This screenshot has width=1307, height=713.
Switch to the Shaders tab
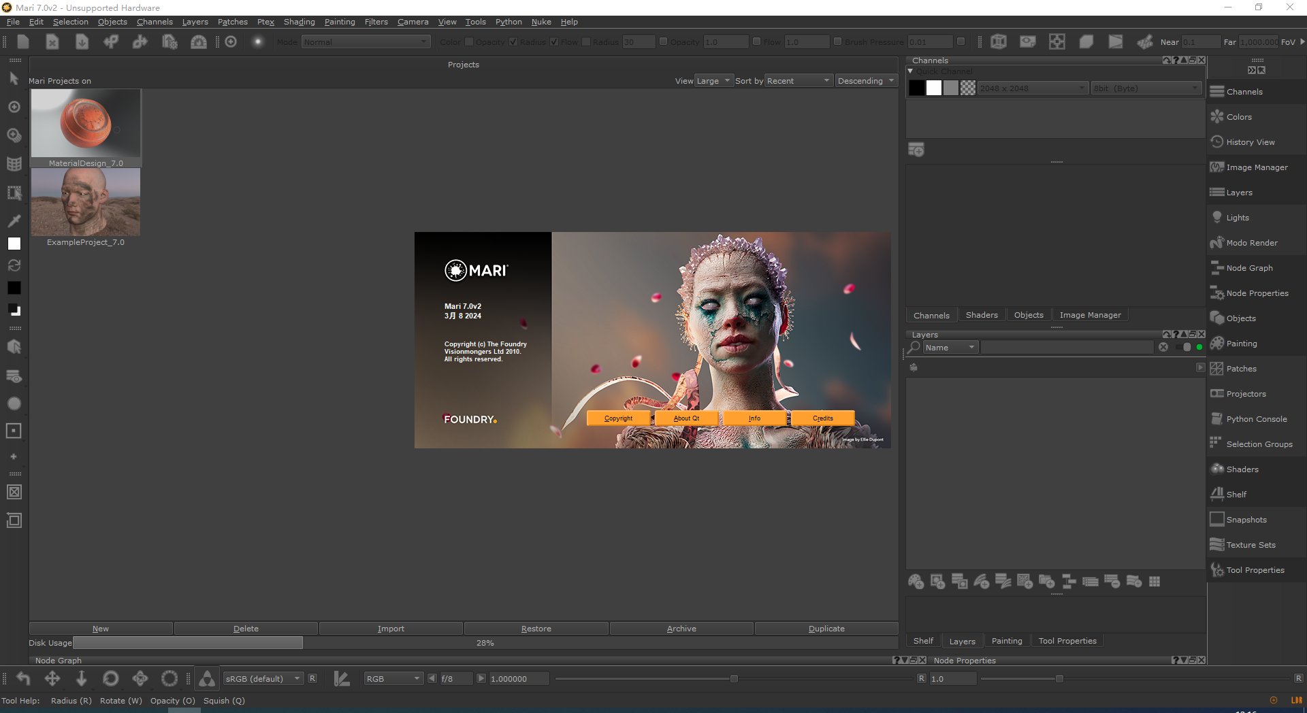(981, 315)
